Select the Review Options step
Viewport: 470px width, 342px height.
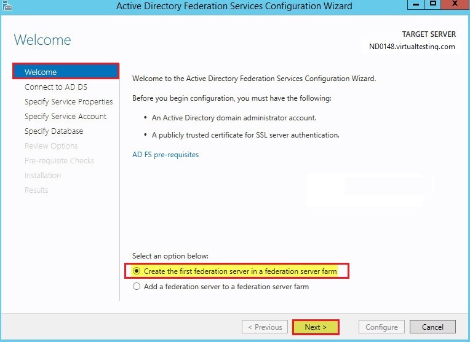click(51, 146)
